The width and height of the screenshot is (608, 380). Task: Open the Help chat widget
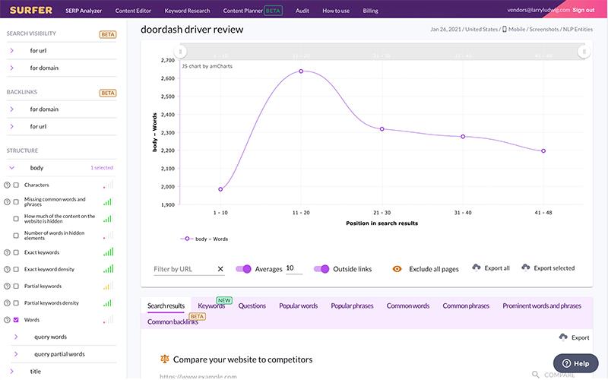click(575, 363)
